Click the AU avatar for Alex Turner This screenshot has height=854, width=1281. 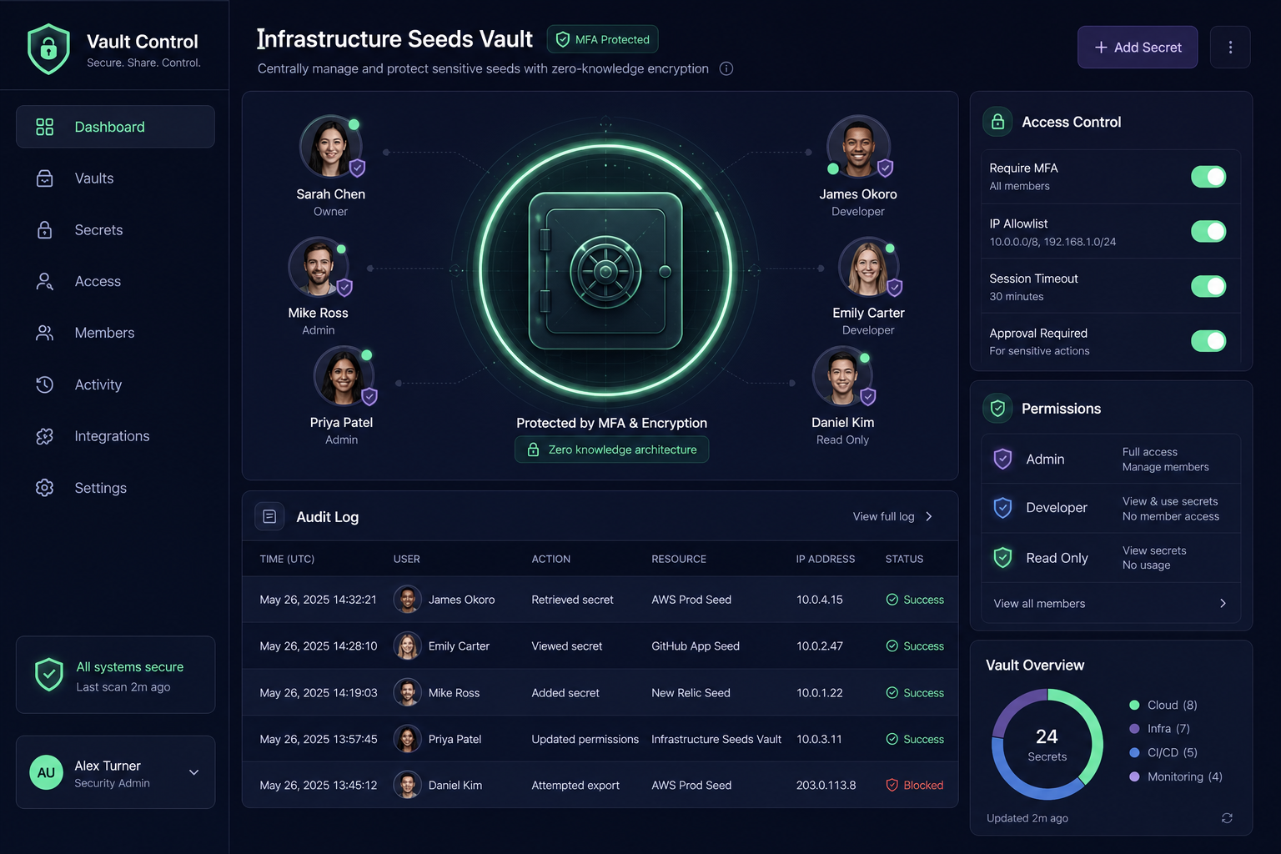tap(46, 772)
